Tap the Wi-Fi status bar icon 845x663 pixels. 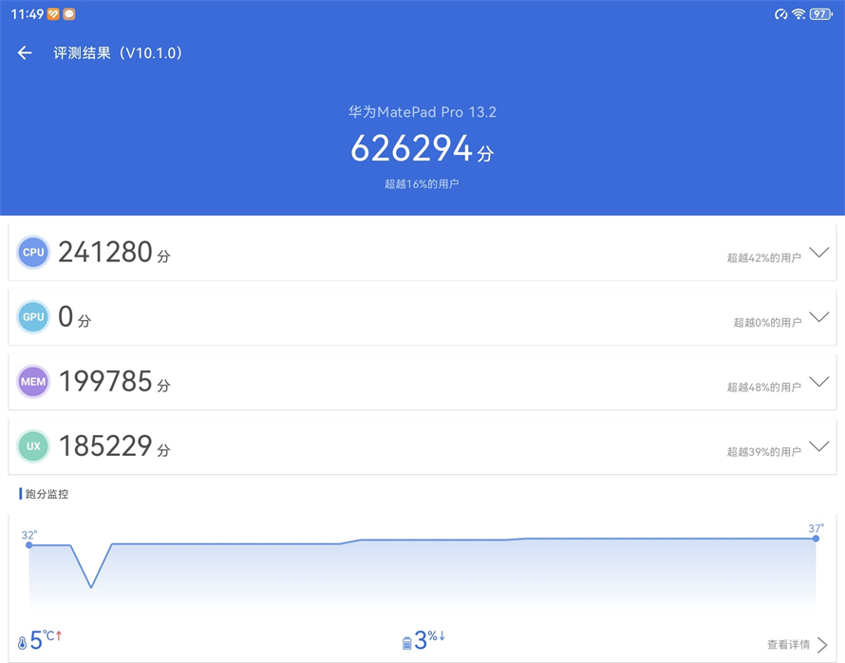(798, 14)
